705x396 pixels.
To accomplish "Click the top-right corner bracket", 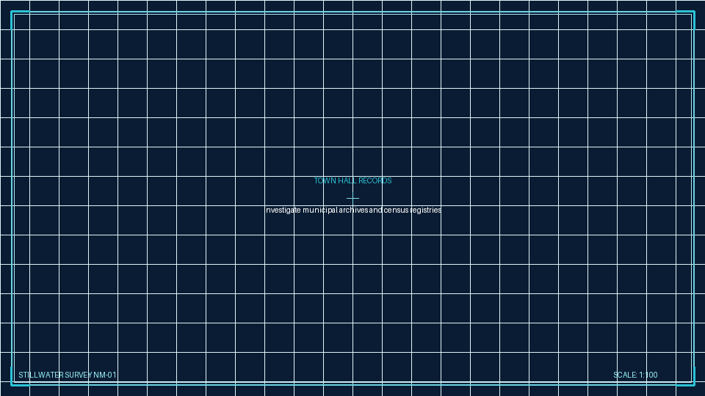I will click(686, 20).
